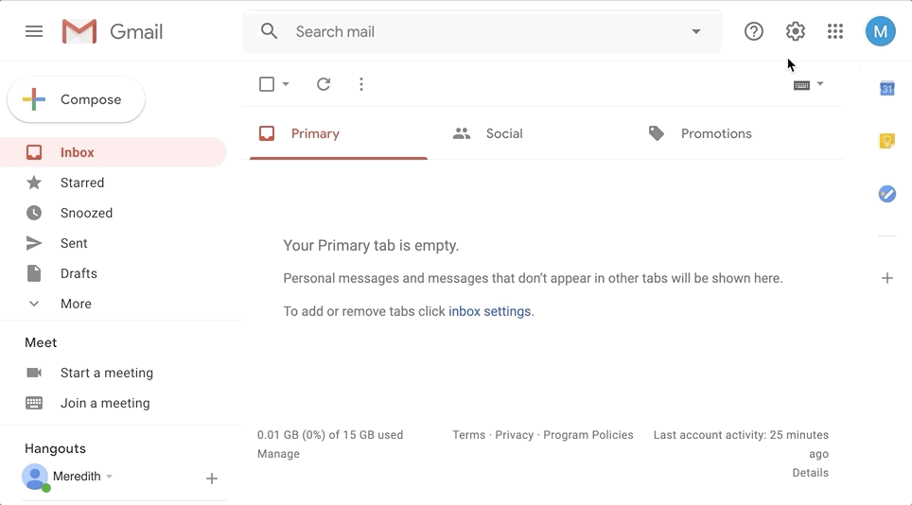This screenshot has width=912, height=505.
Task: Click the Manage storage link
Action: [x=278, y=454]
